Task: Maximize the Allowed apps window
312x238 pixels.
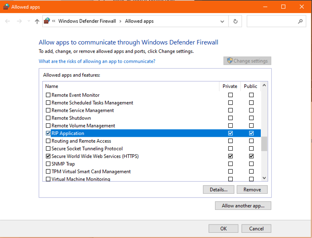Action: (x=283, y=7)
